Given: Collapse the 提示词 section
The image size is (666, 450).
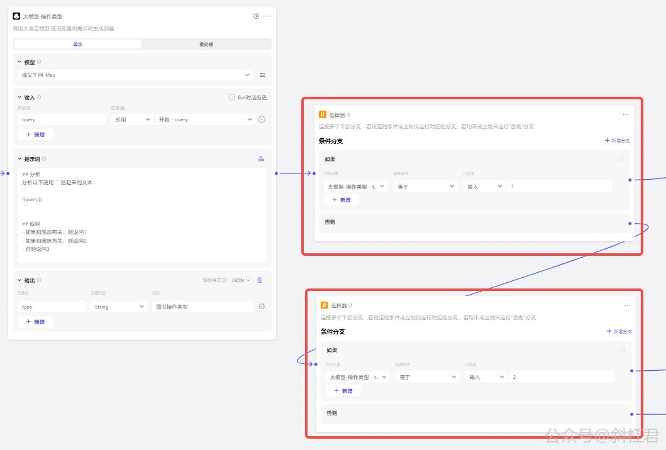Looking at the screenshot, I should pyautogui.click(x=19, y=159).
